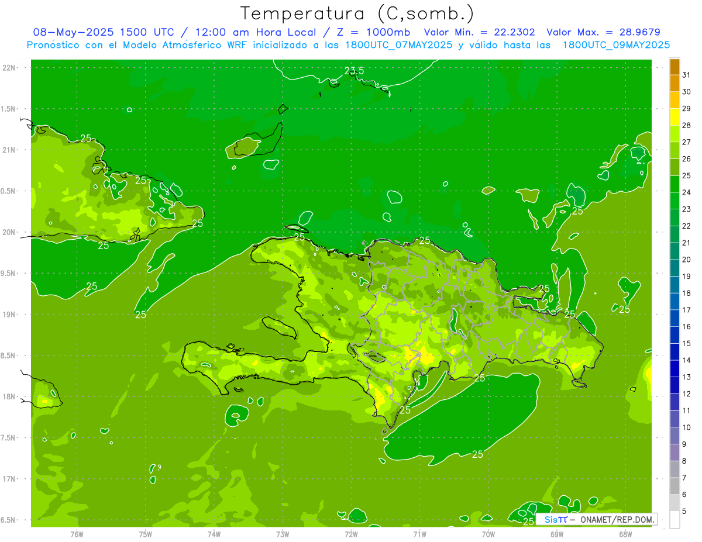The height and width of the screenshot is (542, 702).
Task: Click the '23.5' contour label
Action: tap(354, 71)
